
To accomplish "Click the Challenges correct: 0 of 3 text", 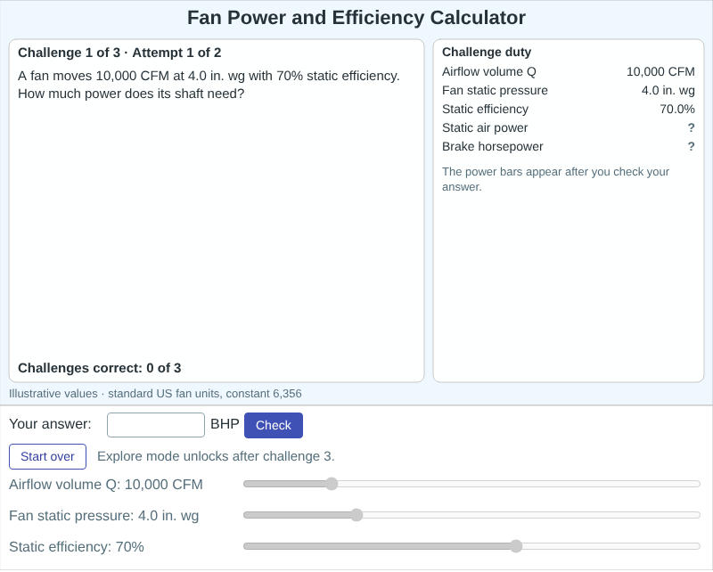I will pos(100,368).
